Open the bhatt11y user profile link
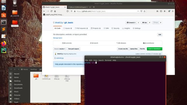 tap(59, 22)
